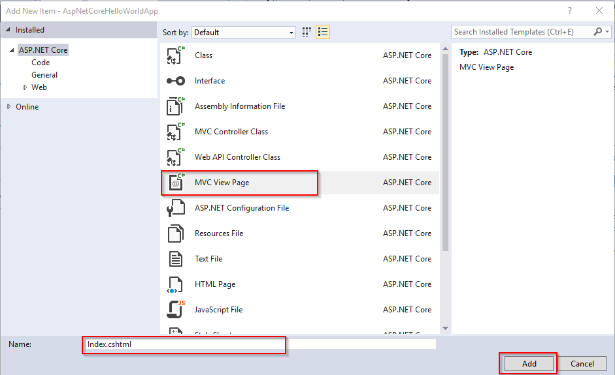Select the 'Class' template name

click(203, 55)
